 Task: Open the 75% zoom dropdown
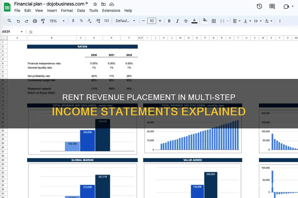coord(57,21)
